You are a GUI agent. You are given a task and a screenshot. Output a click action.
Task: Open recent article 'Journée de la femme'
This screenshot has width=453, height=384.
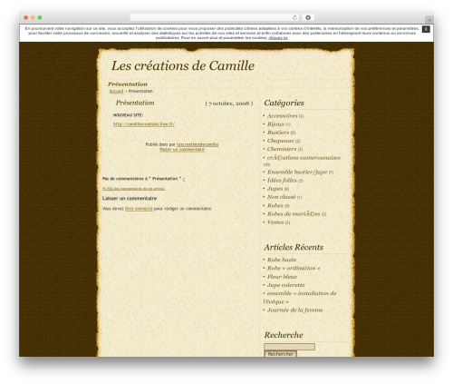pos(294,310)
